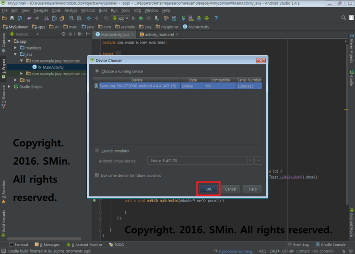Open the Event Log panel
This screenshot has height=254, width=355.
pos(298,245)
